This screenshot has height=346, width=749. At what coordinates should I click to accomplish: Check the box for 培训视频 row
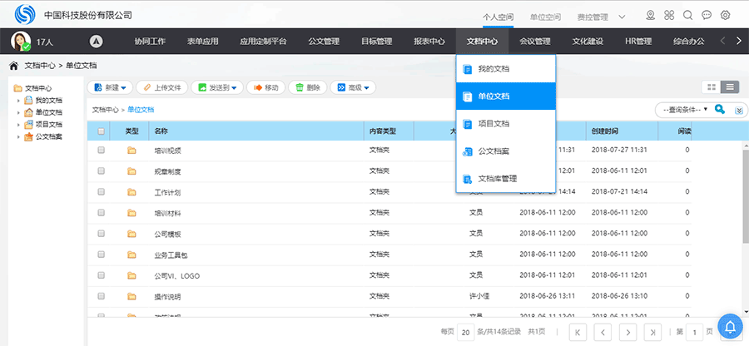(x=102, y=151)
